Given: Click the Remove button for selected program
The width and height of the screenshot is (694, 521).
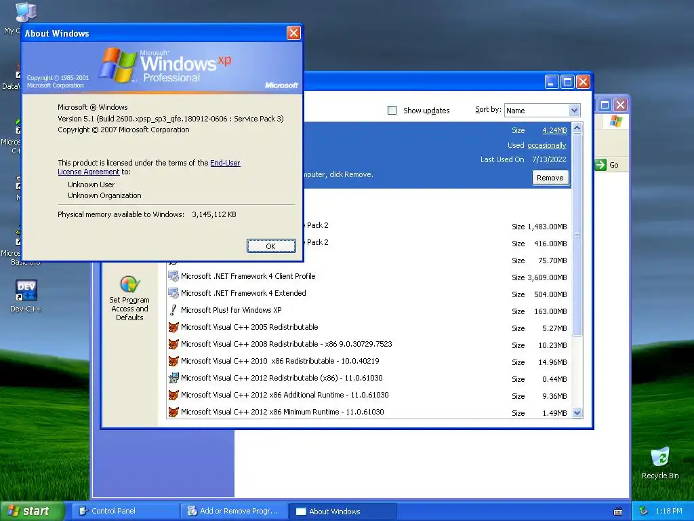Looking at the screenshot, I should (x=550, y=178).
